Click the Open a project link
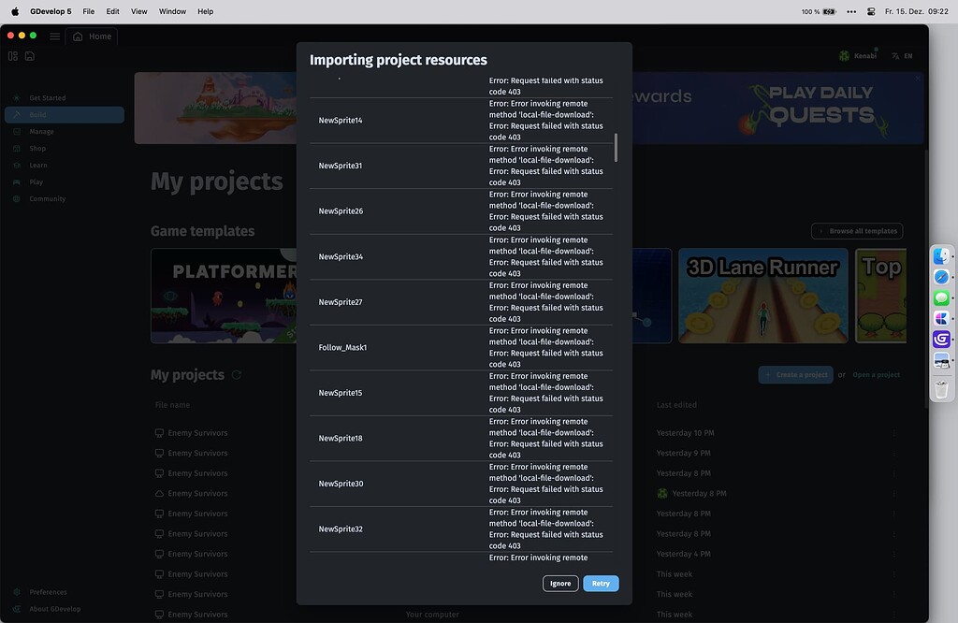The width and height of the screenshot is (958, 623). 876,375
